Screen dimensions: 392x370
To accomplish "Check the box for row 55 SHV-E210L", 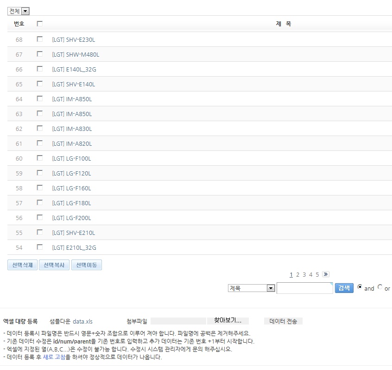I will pyautogui.click(x=39, y=232).
